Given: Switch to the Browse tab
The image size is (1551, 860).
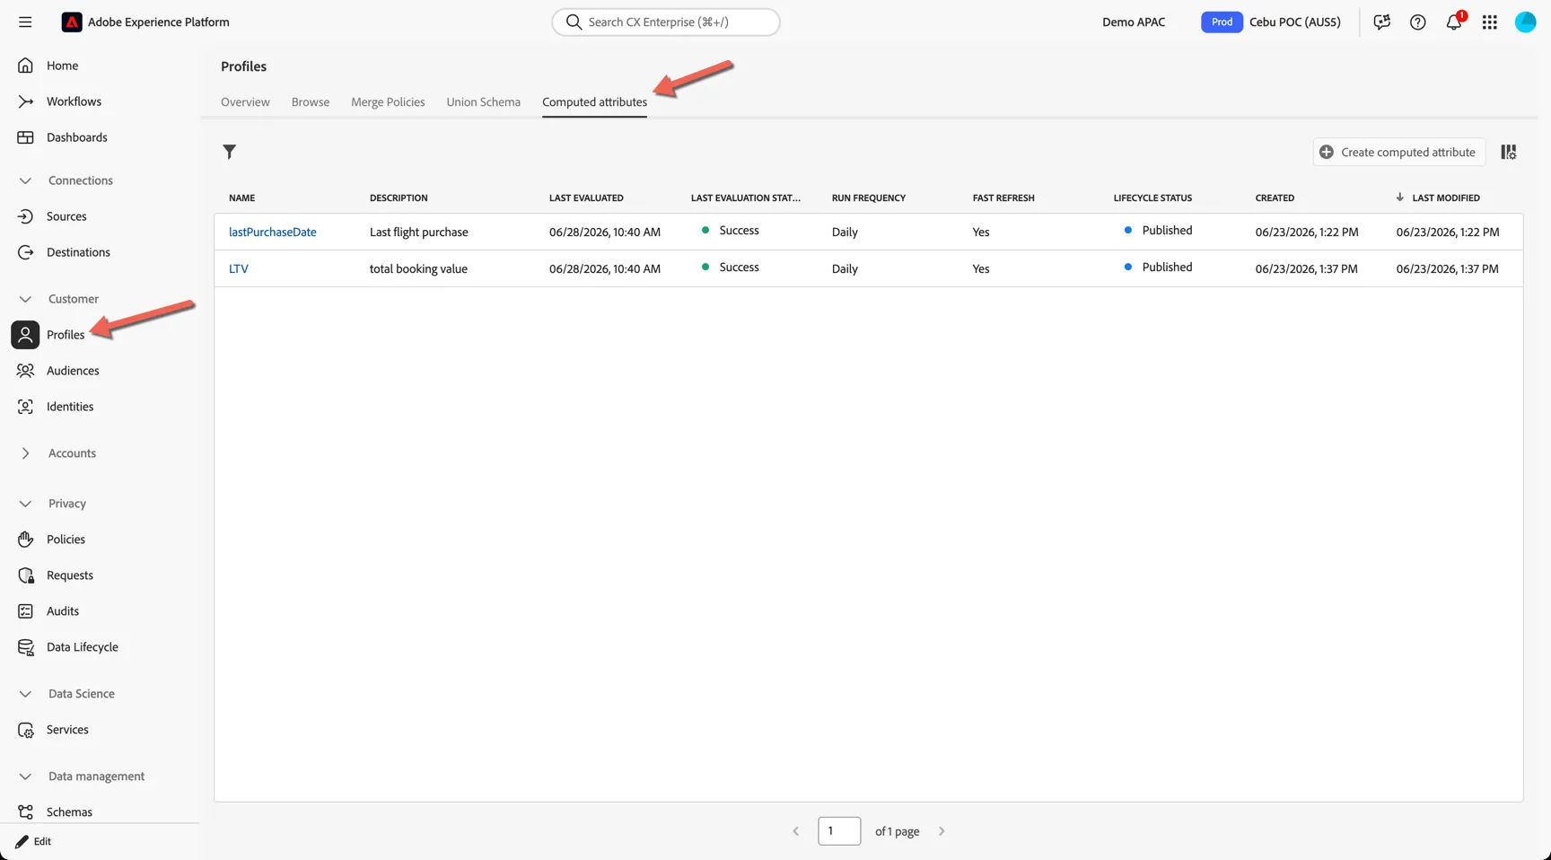Looking at the screenshot, I should coord(311,102).
